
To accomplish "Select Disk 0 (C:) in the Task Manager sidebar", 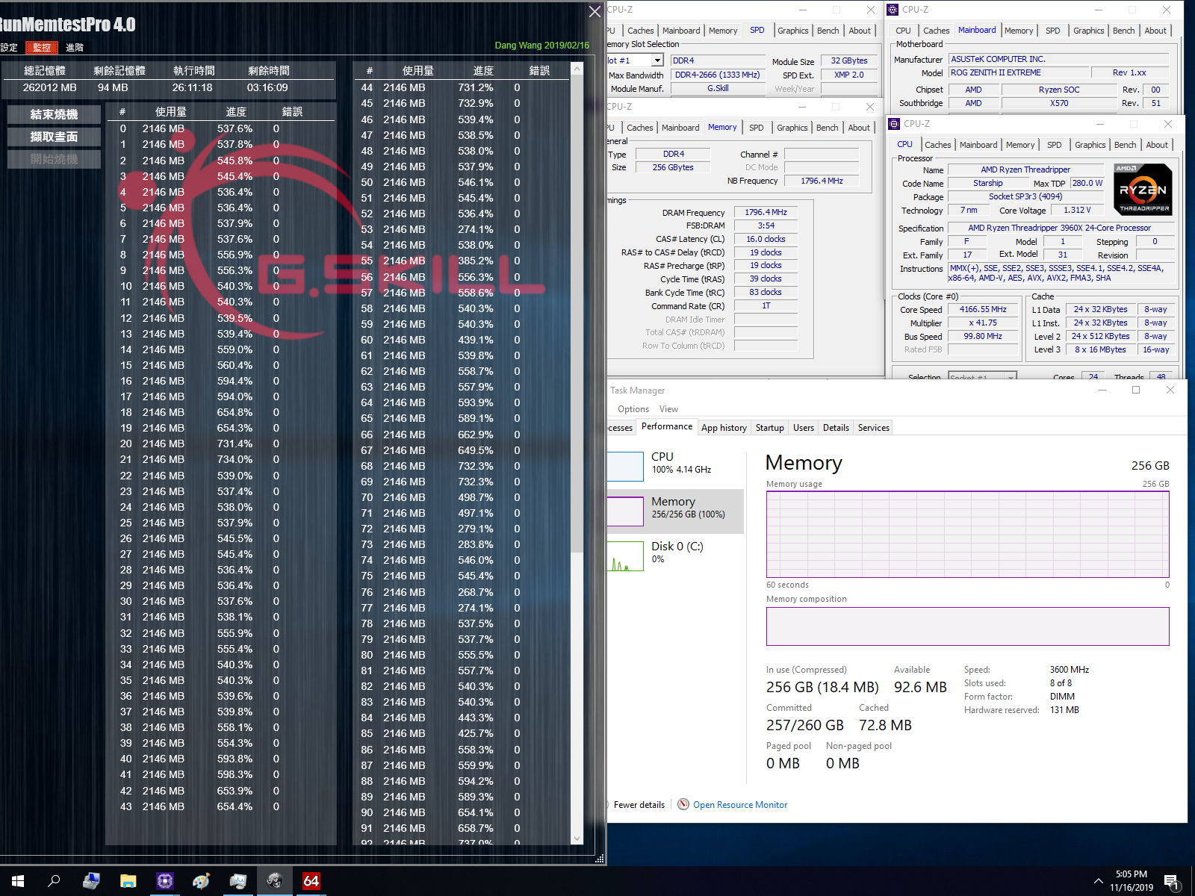I will [x=674, y=553].
